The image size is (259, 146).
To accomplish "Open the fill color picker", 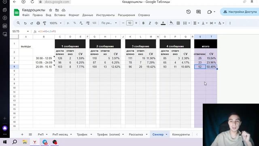I will tap(171, 23).
